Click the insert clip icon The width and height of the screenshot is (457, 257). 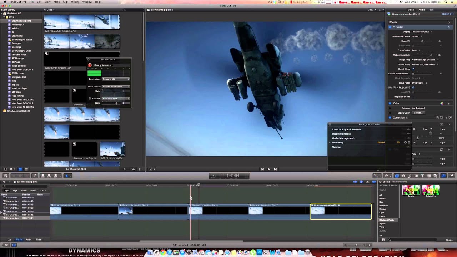coord(49,176)
